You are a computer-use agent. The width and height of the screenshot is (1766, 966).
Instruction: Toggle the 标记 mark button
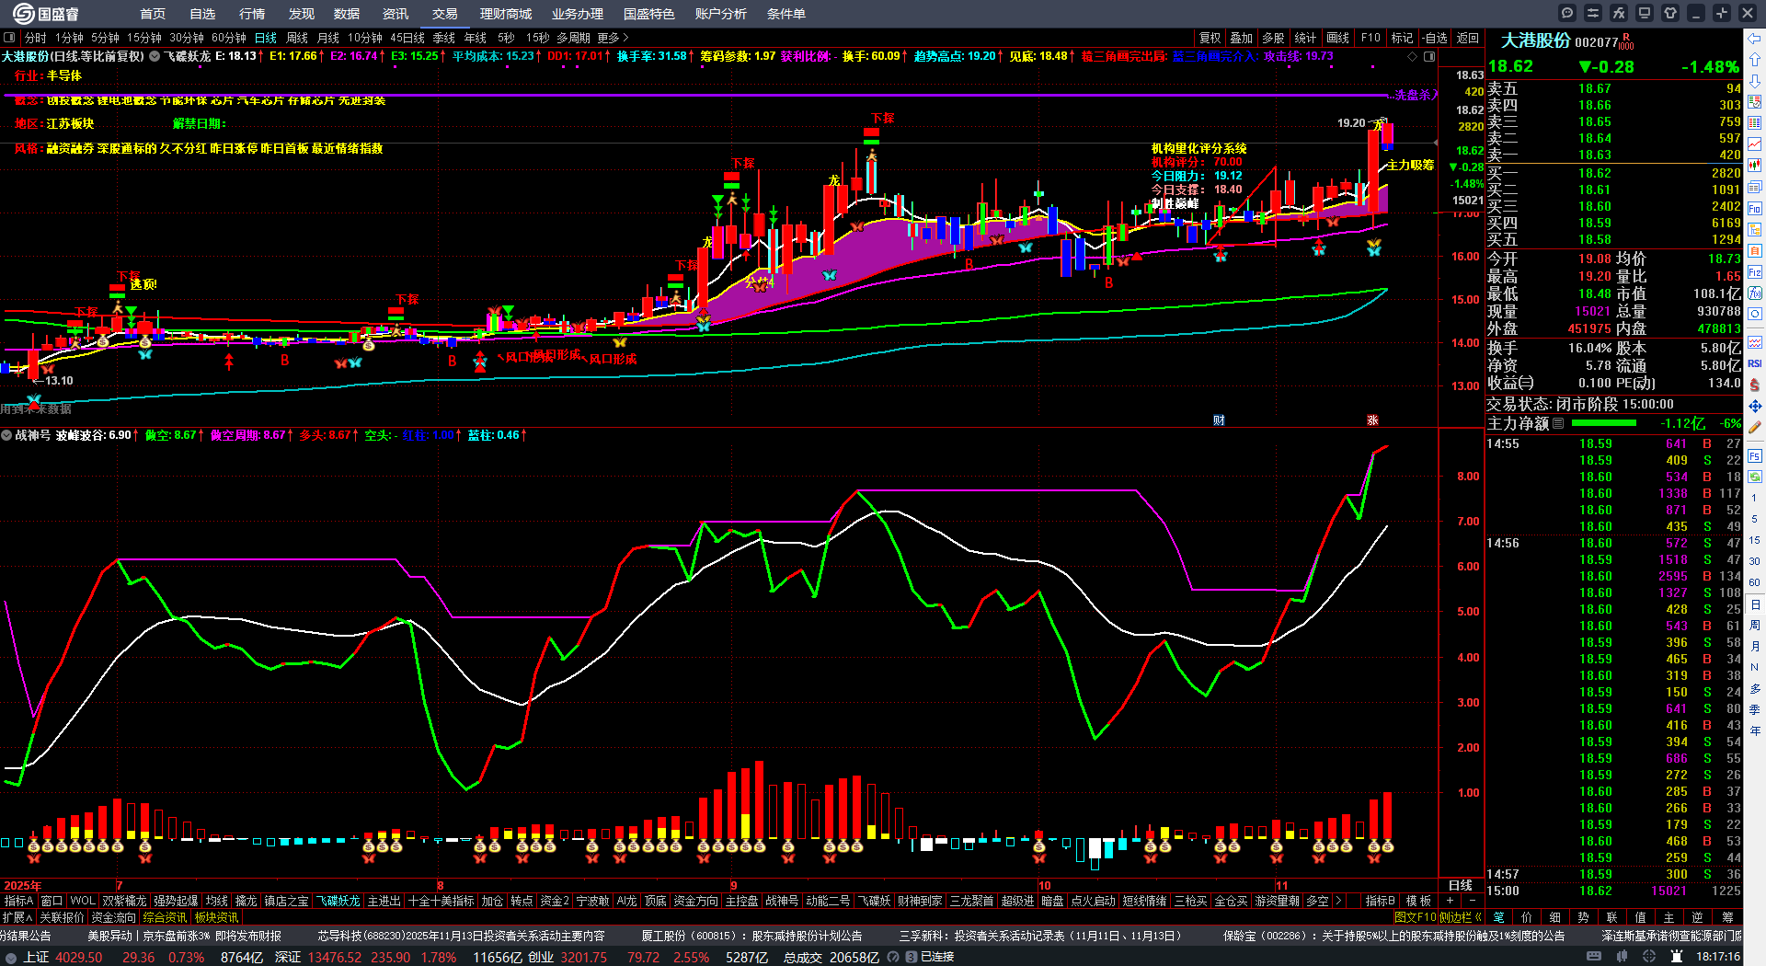tap(1402, 38)
